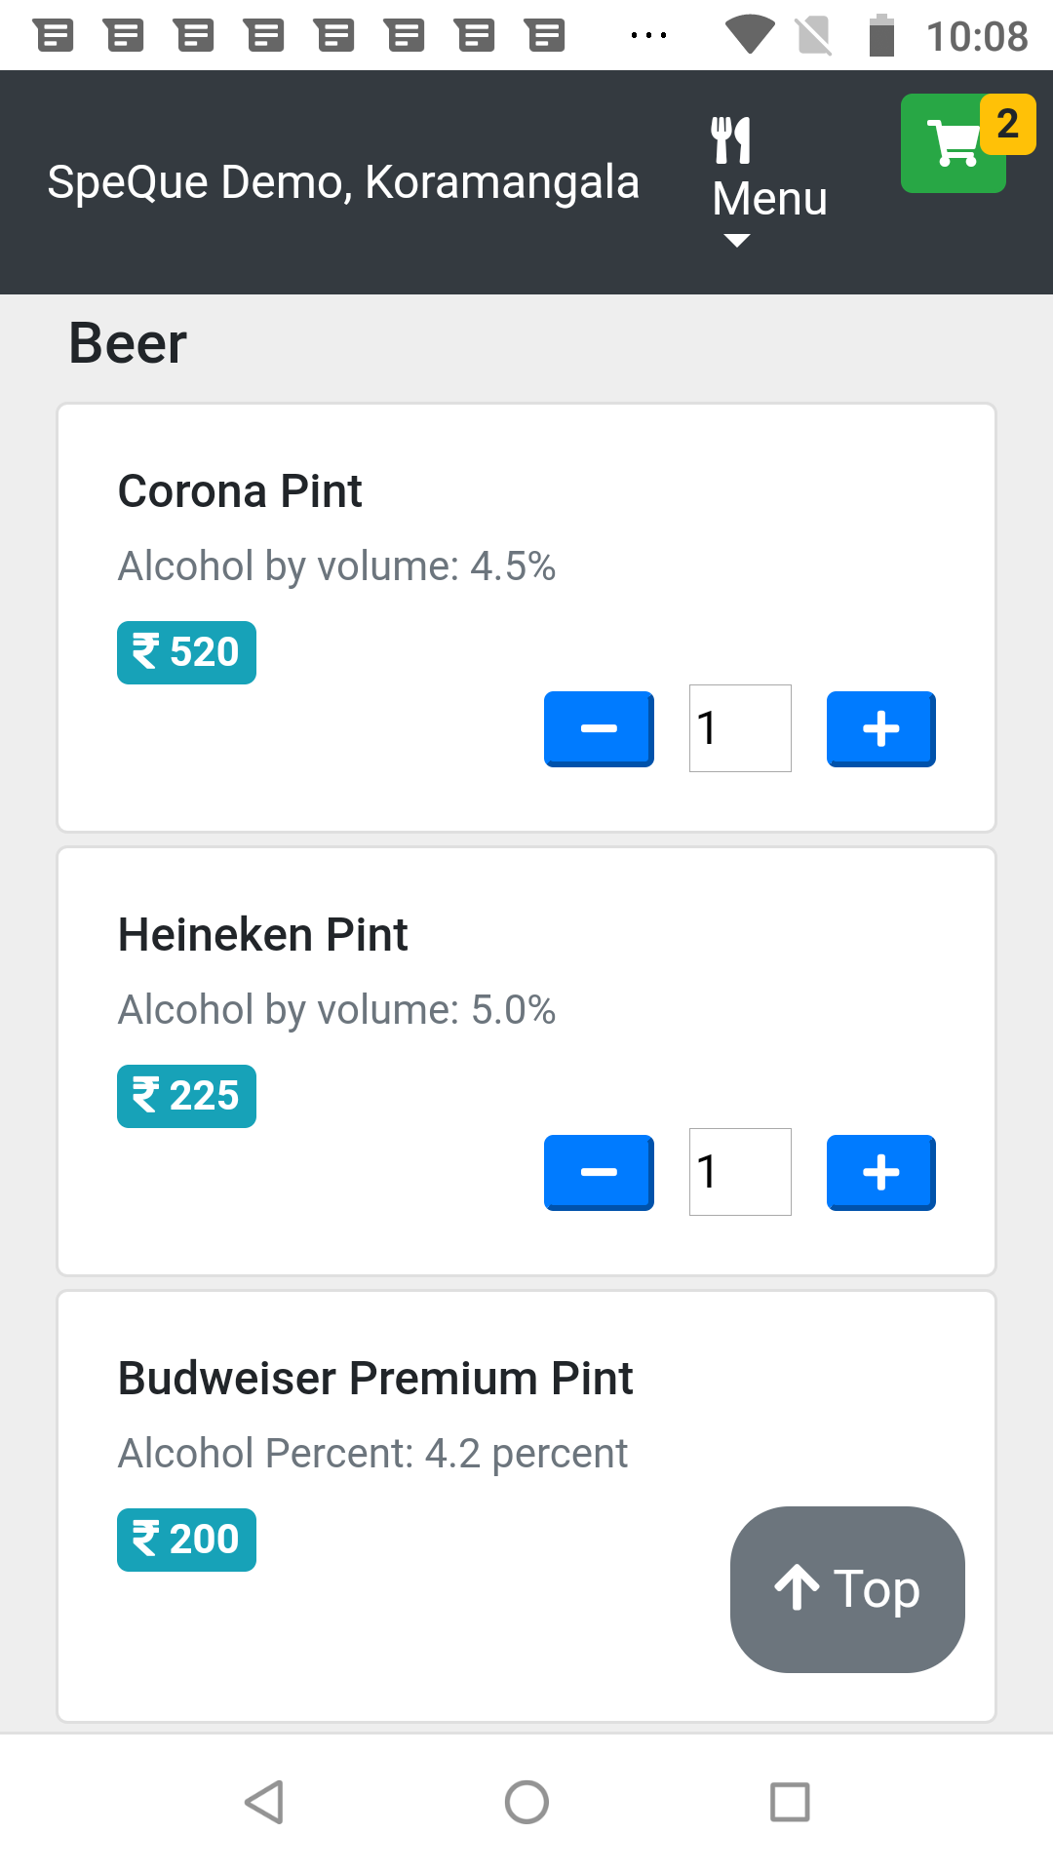
Task: Open recent apps with square button
Action: (790, 1802)
